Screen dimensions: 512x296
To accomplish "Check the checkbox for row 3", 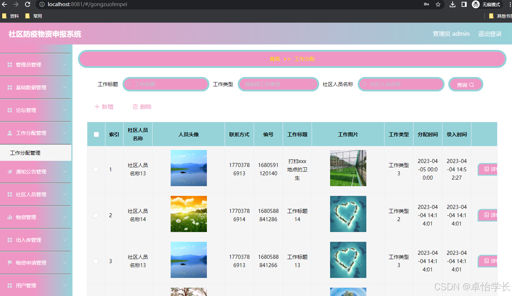I will point(96,261).
